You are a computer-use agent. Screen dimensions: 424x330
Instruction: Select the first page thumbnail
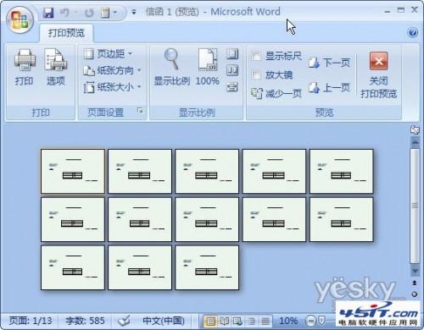(73, 171)
